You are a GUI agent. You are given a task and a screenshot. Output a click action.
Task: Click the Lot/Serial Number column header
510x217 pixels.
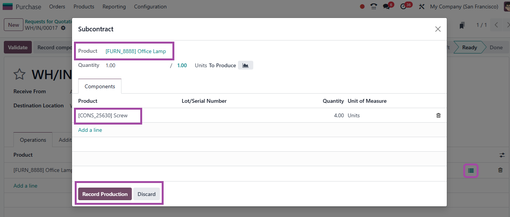[x=204, y=101]
